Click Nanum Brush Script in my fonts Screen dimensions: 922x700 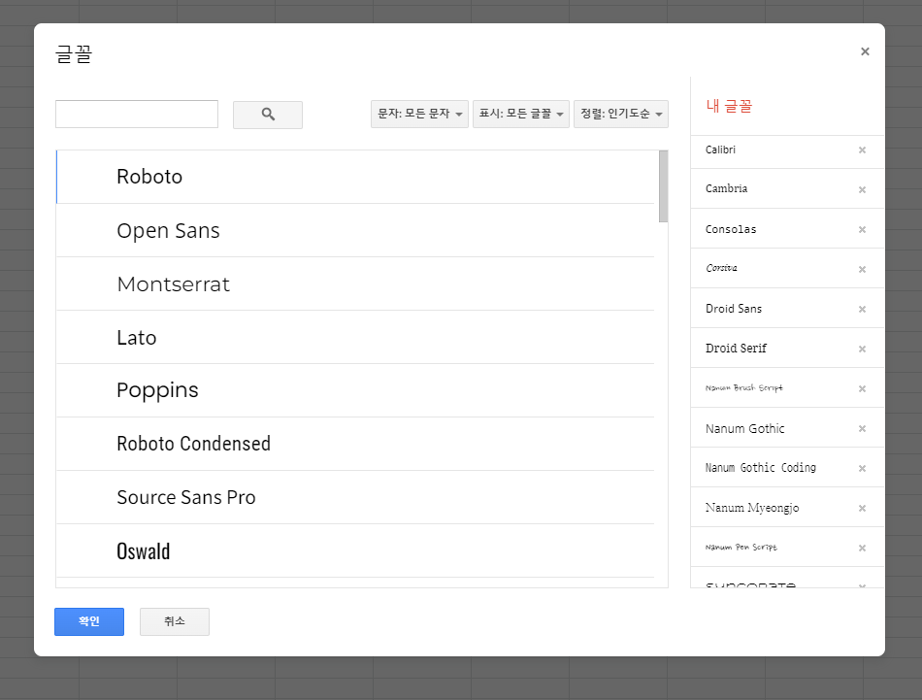point(744,388)
